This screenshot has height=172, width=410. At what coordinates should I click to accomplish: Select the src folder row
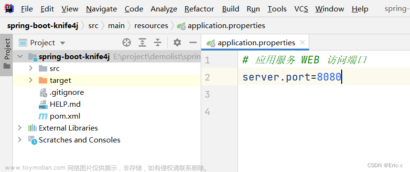click(x=107, y=69)
